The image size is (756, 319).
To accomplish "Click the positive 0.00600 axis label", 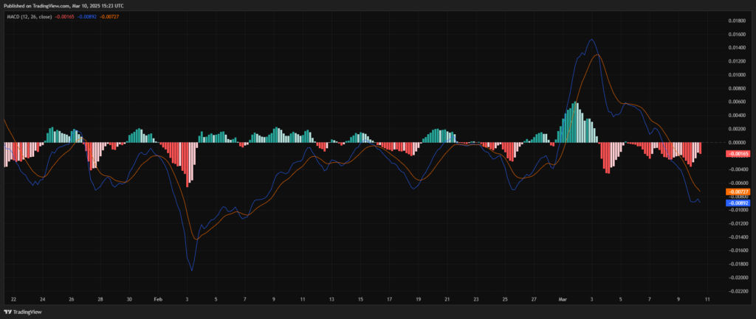I will click(x=738, y=102).
